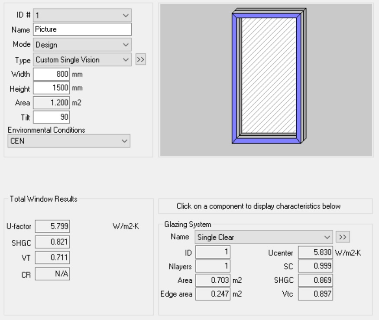This screenshot has height=320, width=379.
Task: Open Glazing System library double-arrow button
Action: click(x=343, y=237)
